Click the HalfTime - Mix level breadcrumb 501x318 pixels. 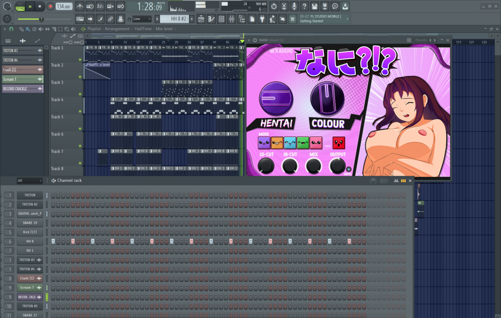click(x=153, y=28)
